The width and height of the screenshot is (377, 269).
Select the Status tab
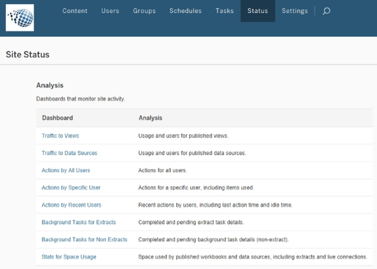(x=258, y=11)
